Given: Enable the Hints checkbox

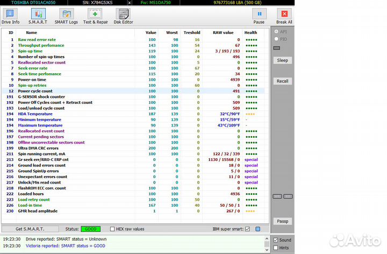Looking at the screenshot, I should 276,248.
